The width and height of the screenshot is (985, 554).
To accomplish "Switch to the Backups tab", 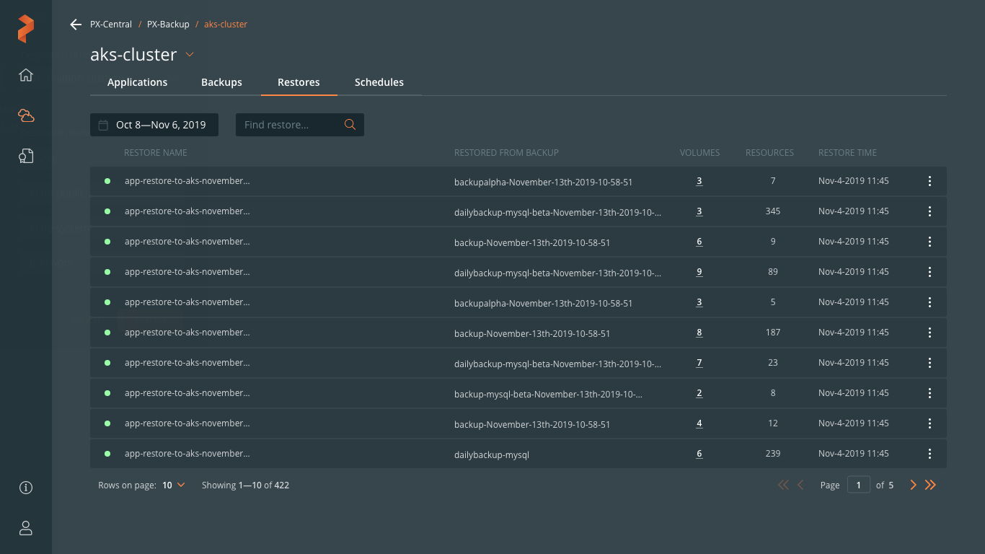I will coord(221,82).
